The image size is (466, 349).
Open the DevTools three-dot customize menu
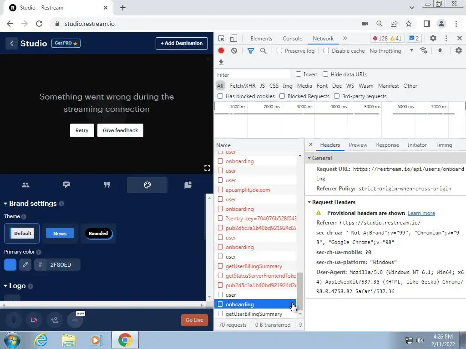(x=446, y=38)
